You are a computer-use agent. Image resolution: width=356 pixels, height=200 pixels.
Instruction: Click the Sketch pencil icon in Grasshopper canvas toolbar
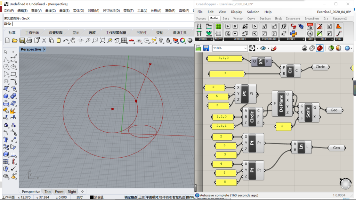tap(274, 48)
